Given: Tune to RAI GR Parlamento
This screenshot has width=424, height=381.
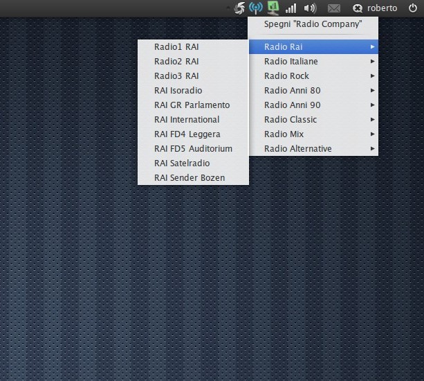Looking at the screenshot, I should 193,105.
